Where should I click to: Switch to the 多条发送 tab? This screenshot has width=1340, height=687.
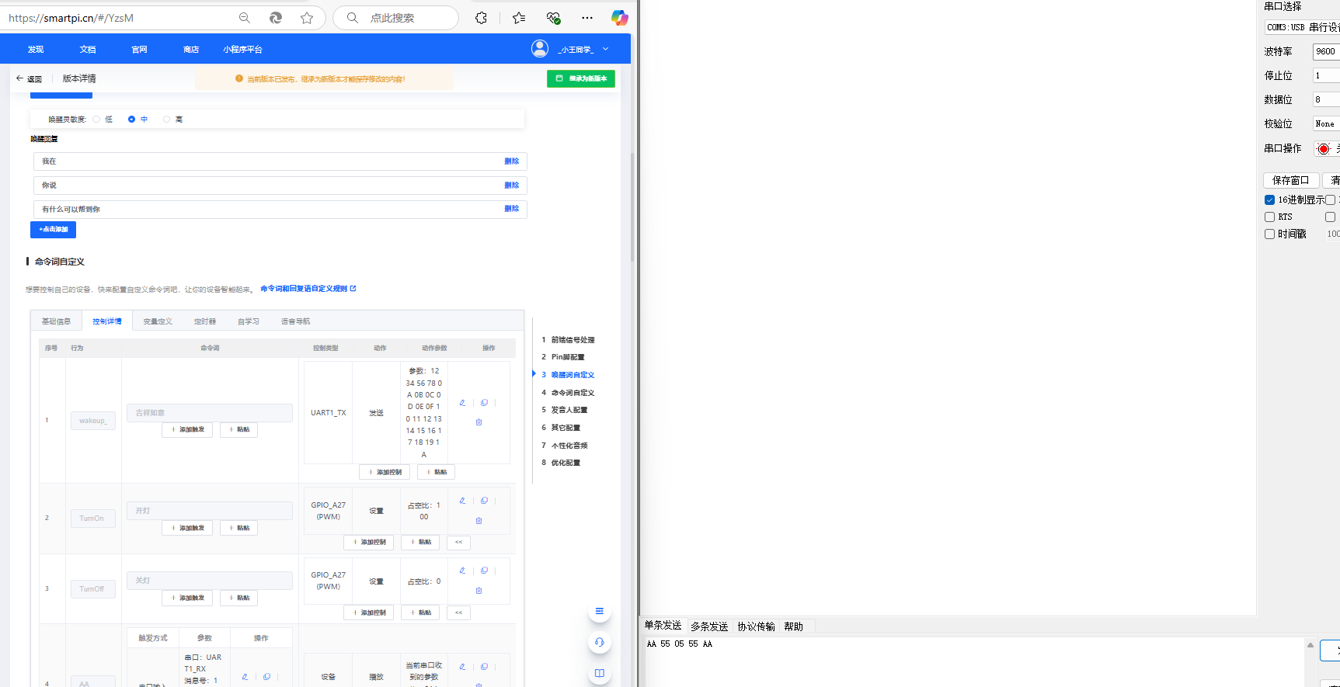[709, 626]
